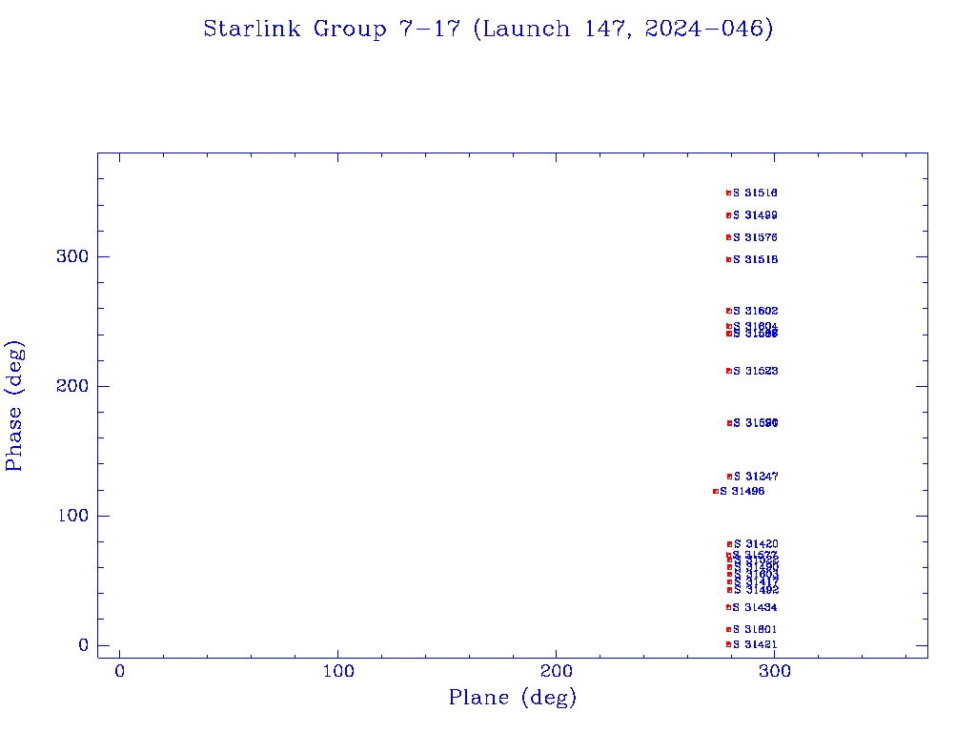This screenshot has width=976, height=732.
Task: Select the red data point for S 31602
Action: (729, 311)
